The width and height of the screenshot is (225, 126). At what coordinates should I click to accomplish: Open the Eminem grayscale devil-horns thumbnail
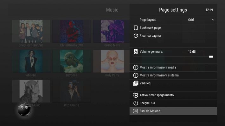(x=31, y=91)
